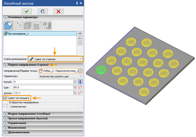
Task: Clear the Ребро_2 direction reference
Action: [80, 71]
